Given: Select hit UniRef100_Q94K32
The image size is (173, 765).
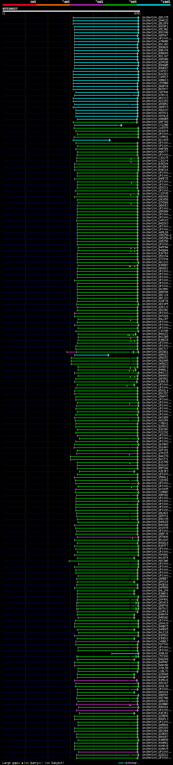Looking at the screenshot, I should (x=155, y=21).
